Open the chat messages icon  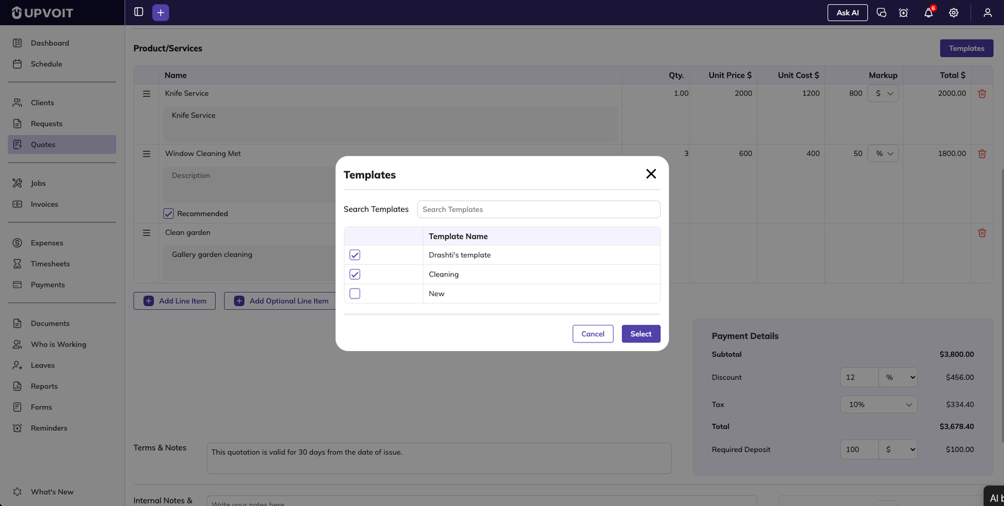[881, 13]
